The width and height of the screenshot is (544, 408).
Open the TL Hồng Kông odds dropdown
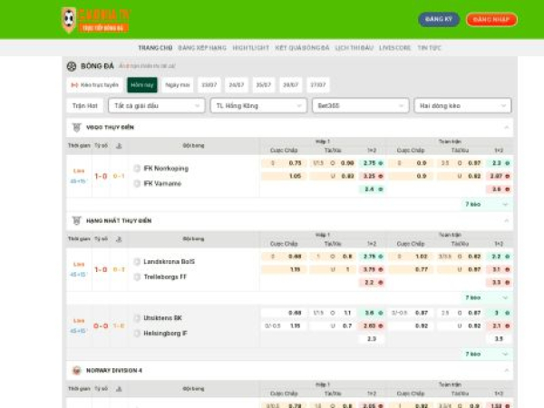pos(256,106)
